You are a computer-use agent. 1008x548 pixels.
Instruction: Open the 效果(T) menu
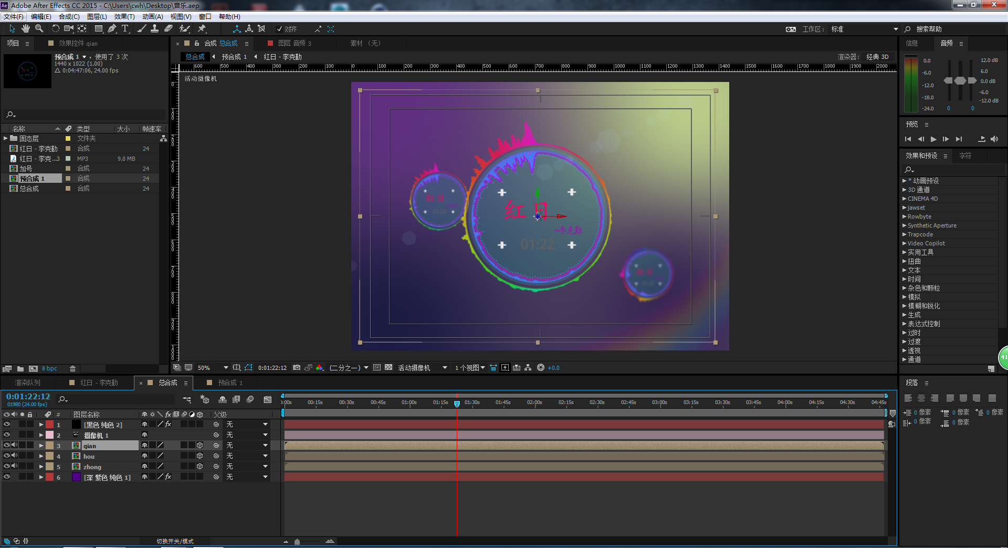(124, 17)
